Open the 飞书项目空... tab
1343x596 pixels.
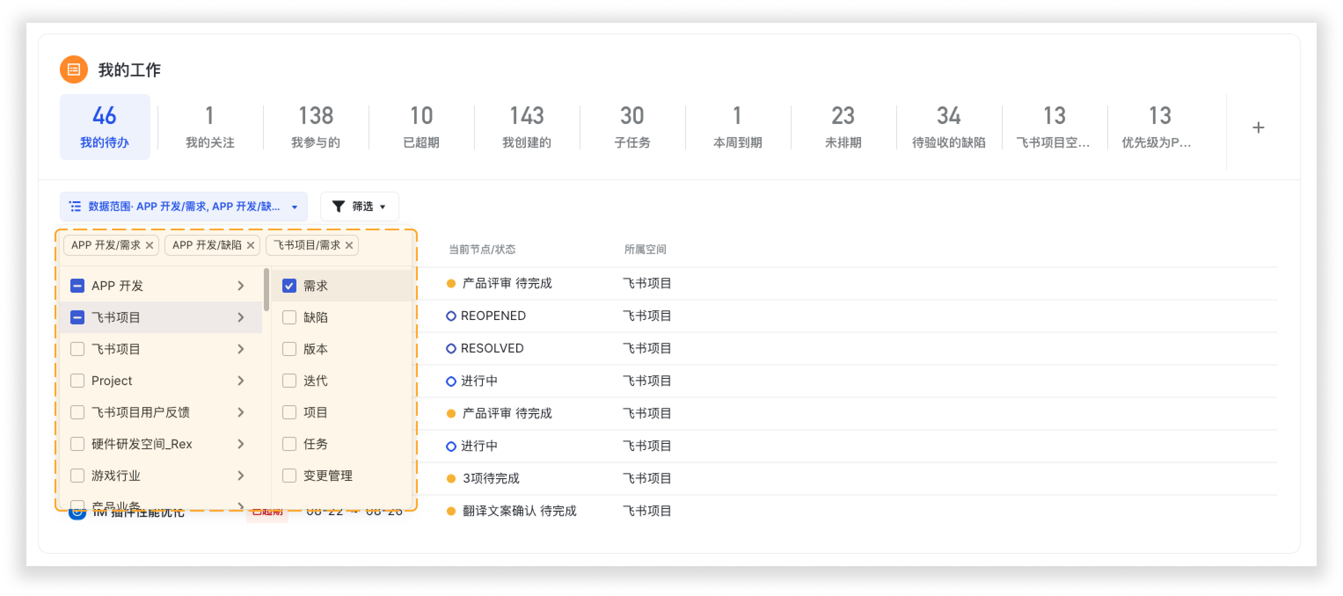pos(1054,127)
